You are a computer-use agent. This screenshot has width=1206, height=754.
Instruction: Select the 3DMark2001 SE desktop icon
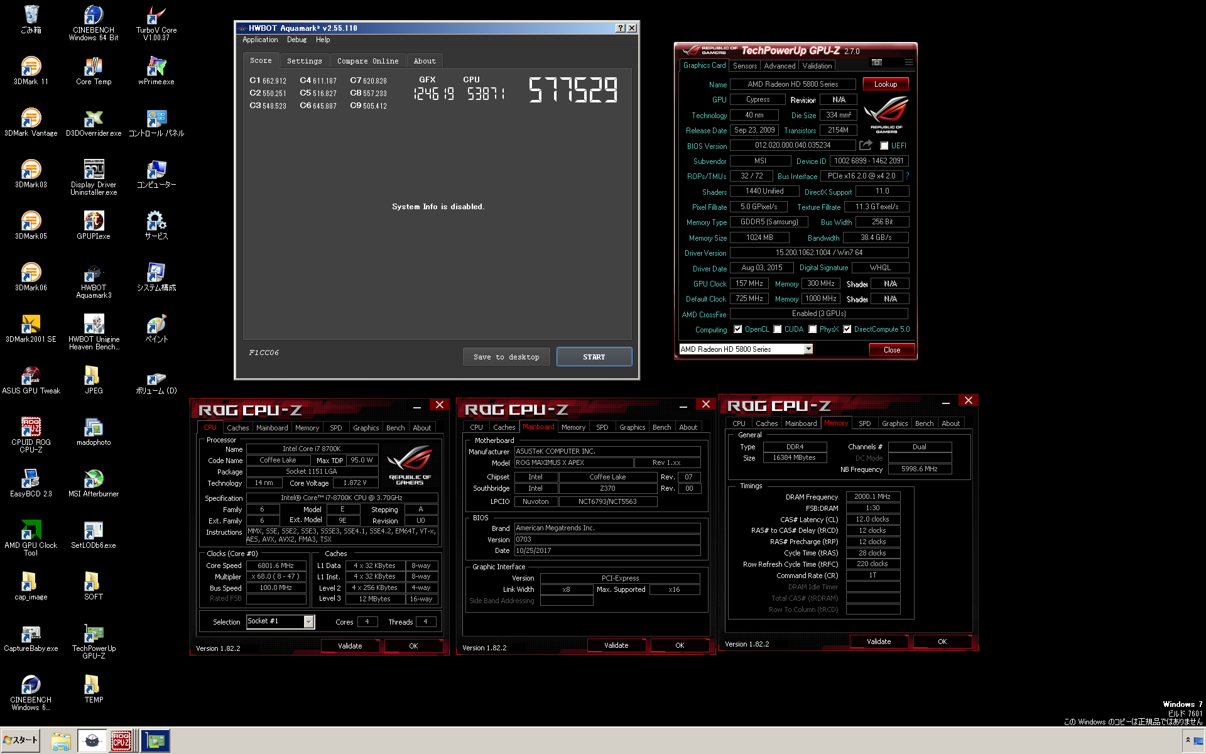[31, 329]
